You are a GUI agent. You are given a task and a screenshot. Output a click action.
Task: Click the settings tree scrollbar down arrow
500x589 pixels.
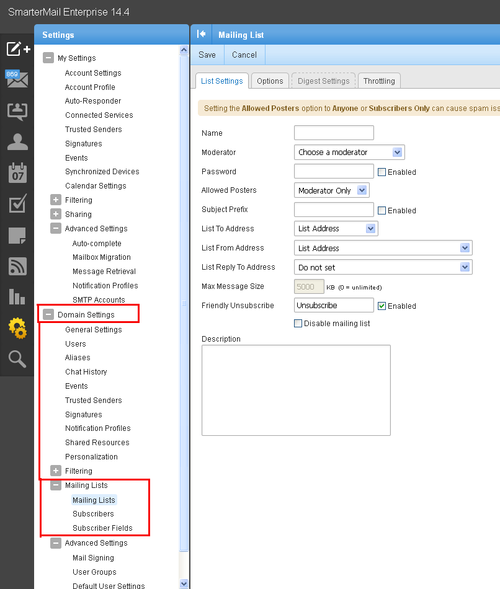coord(184,584)
